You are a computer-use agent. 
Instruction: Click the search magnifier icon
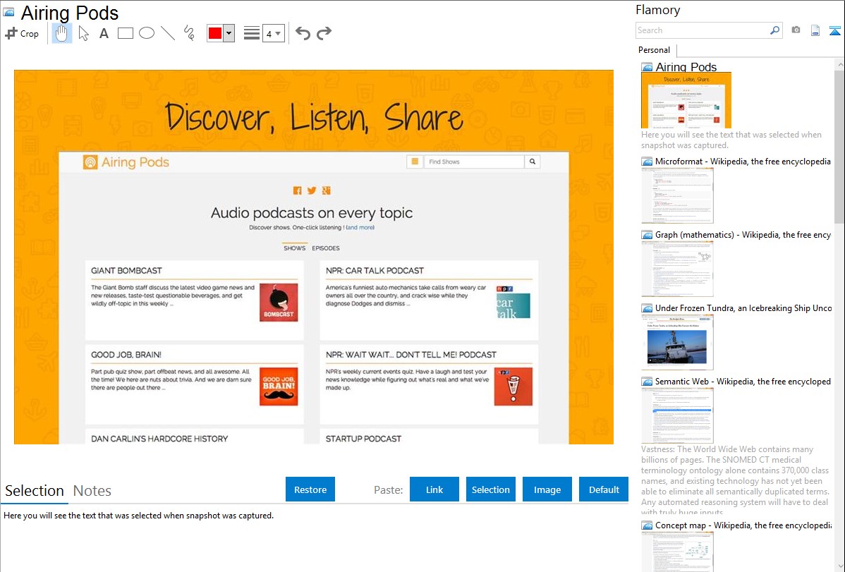click(775, 30)
